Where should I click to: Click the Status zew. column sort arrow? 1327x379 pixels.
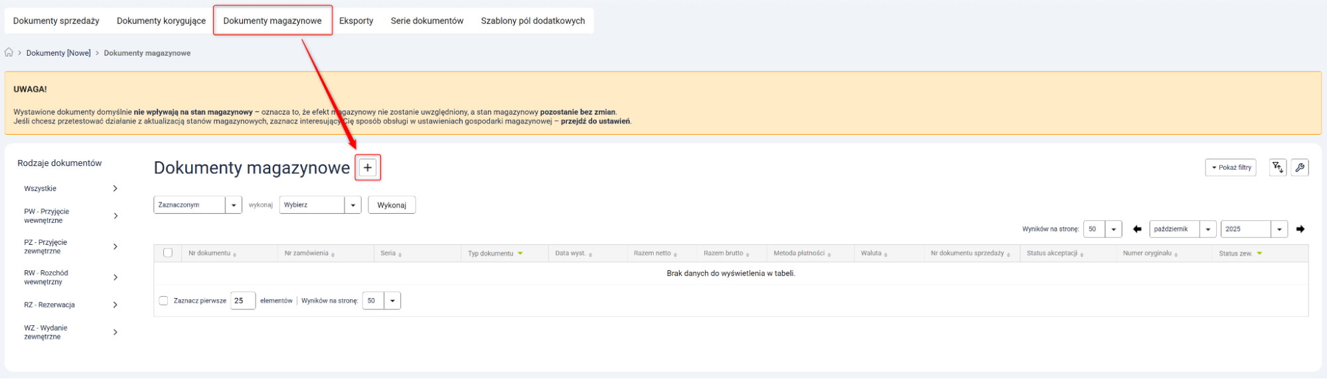pyautogui.click(x=1259, y=254)
